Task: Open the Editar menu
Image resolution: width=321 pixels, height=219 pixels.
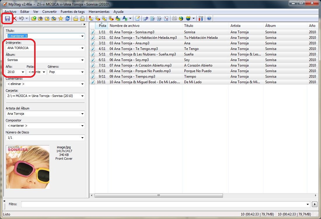Action: [25, 12]
